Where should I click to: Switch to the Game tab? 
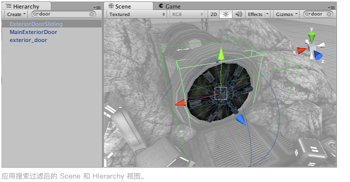click(170, 6)
